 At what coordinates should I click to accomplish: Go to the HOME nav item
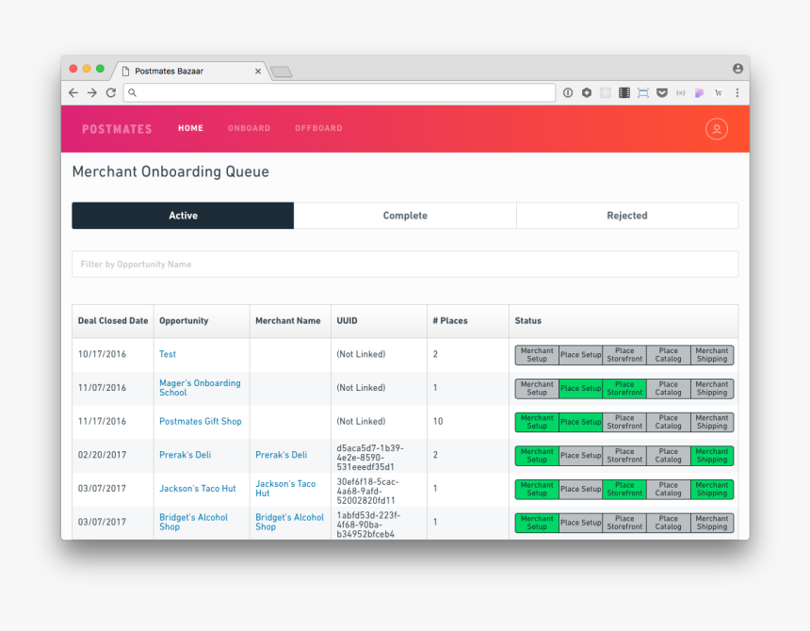click(190, 128)
